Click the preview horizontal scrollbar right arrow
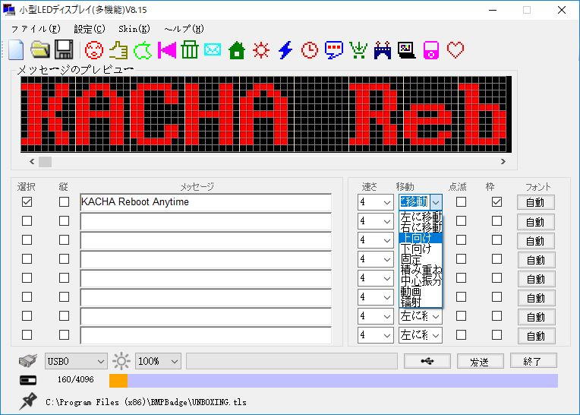The width and height of the screenshot is (580, 415). coord(503,161)
